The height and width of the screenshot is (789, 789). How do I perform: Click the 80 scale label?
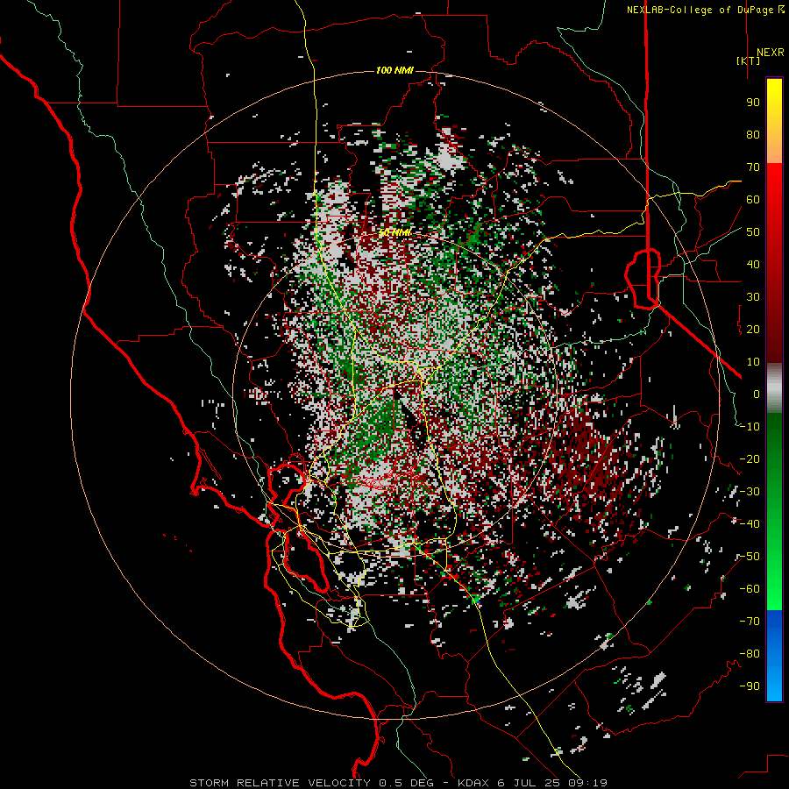pyautogui.click(x=753, y=135)
